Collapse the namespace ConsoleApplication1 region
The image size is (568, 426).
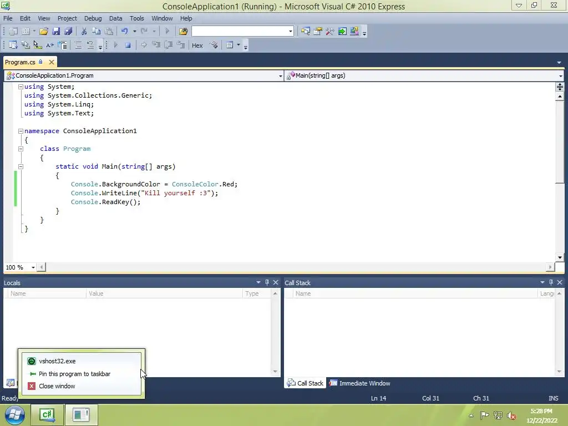(x=21, y=131)
